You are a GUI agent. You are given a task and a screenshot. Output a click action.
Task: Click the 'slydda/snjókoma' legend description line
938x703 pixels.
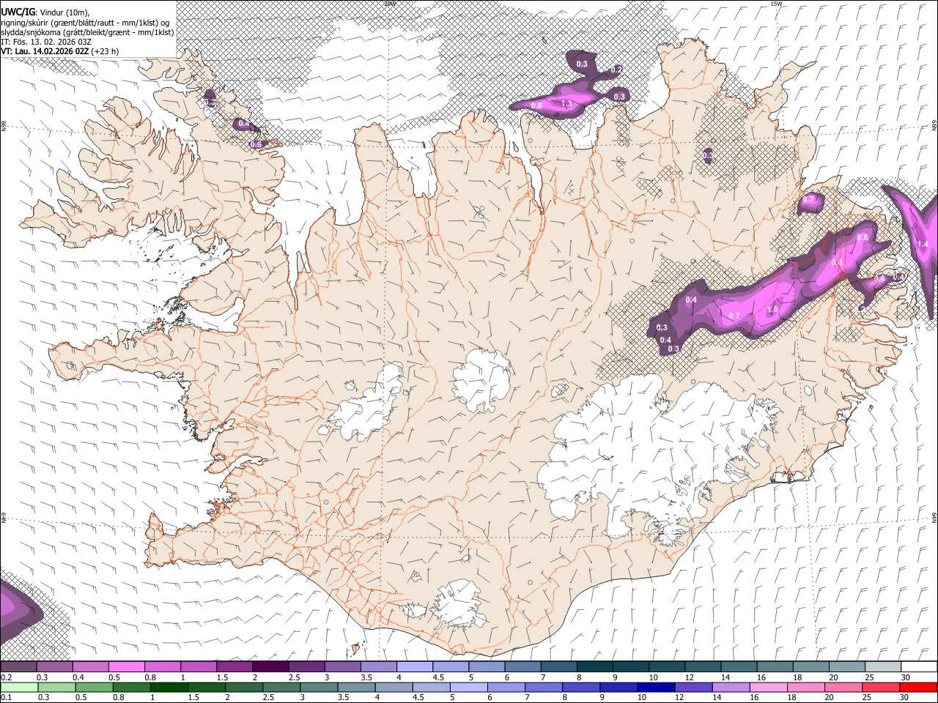(87, 32)
